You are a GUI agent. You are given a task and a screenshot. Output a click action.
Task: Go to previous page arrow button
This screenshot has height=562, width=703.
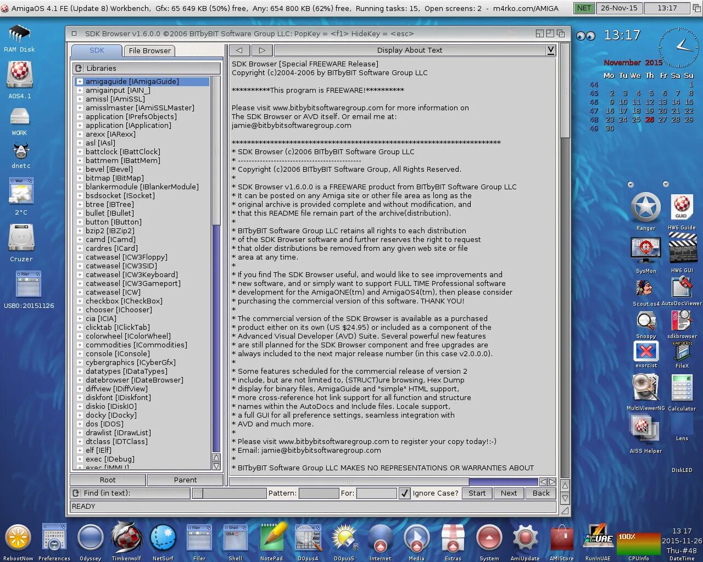[x=239, y=50]
